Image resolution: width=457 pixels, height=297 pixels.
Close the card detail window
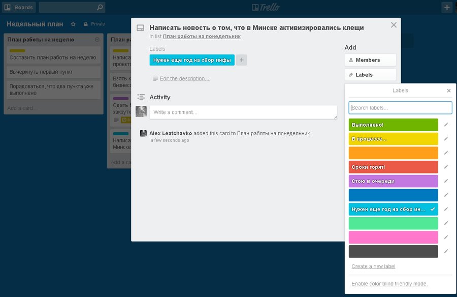pyautogui.click(x=394, y=25)
